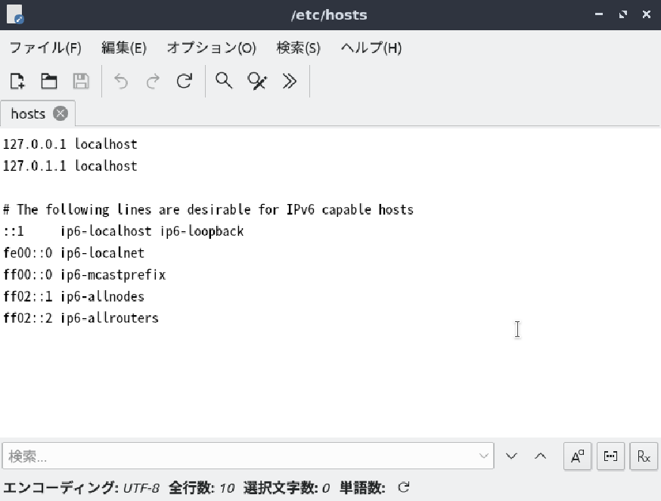
Task: Create a new document via toolbar icon
Action: [17, 81]
